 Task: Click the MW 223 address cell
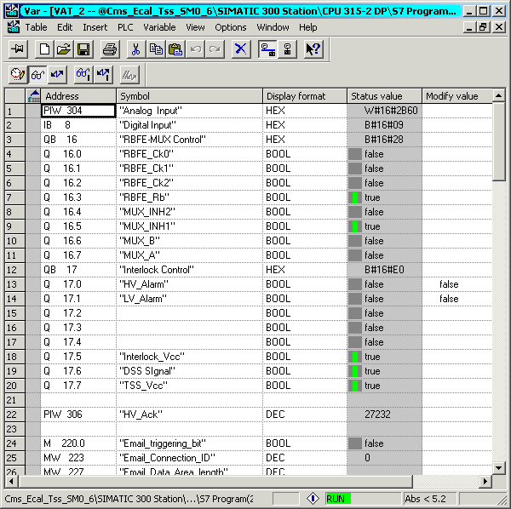(x=78, y=458)
